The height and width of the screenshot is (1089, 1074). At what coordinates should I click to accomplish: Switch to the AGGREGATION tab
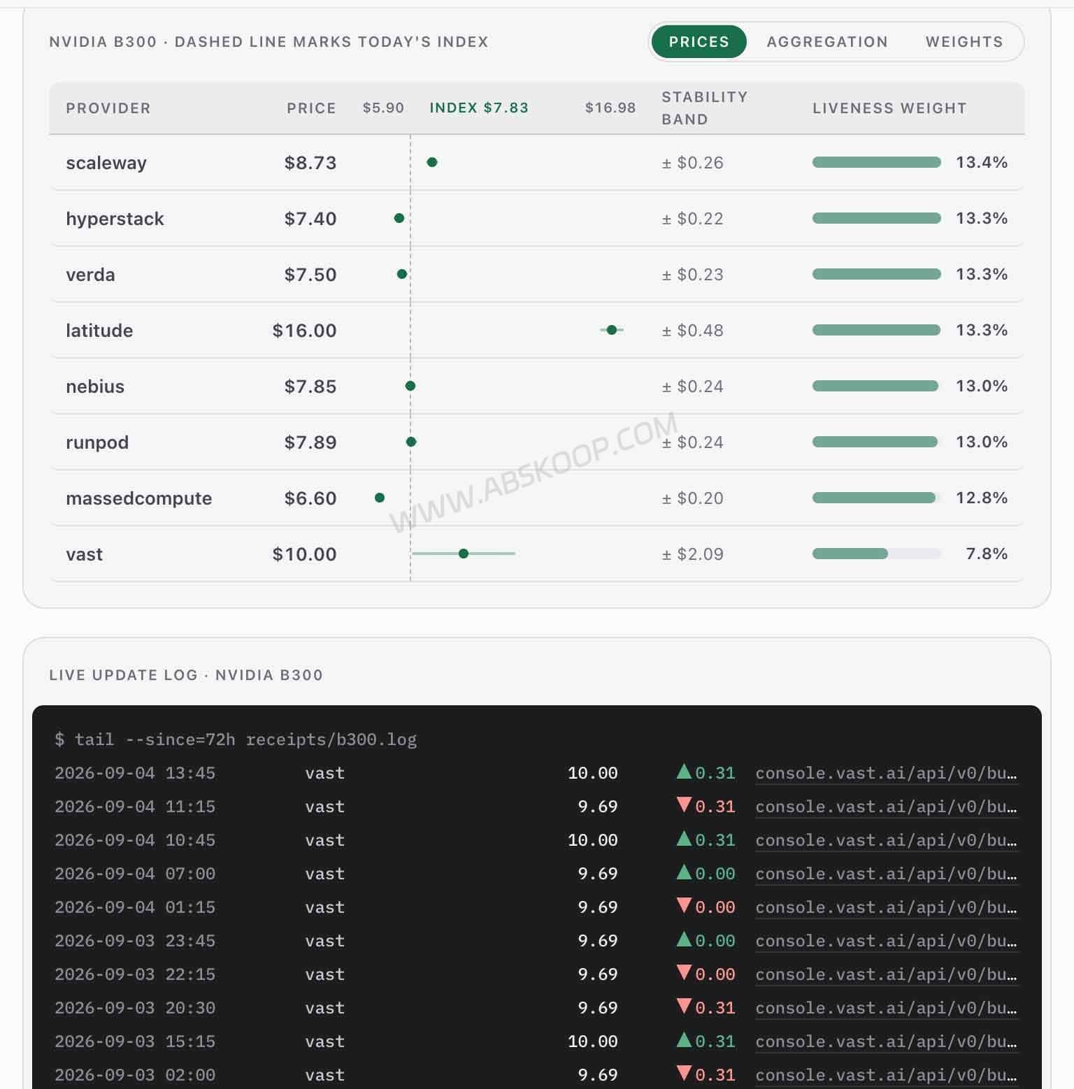(x=827, y=42)
